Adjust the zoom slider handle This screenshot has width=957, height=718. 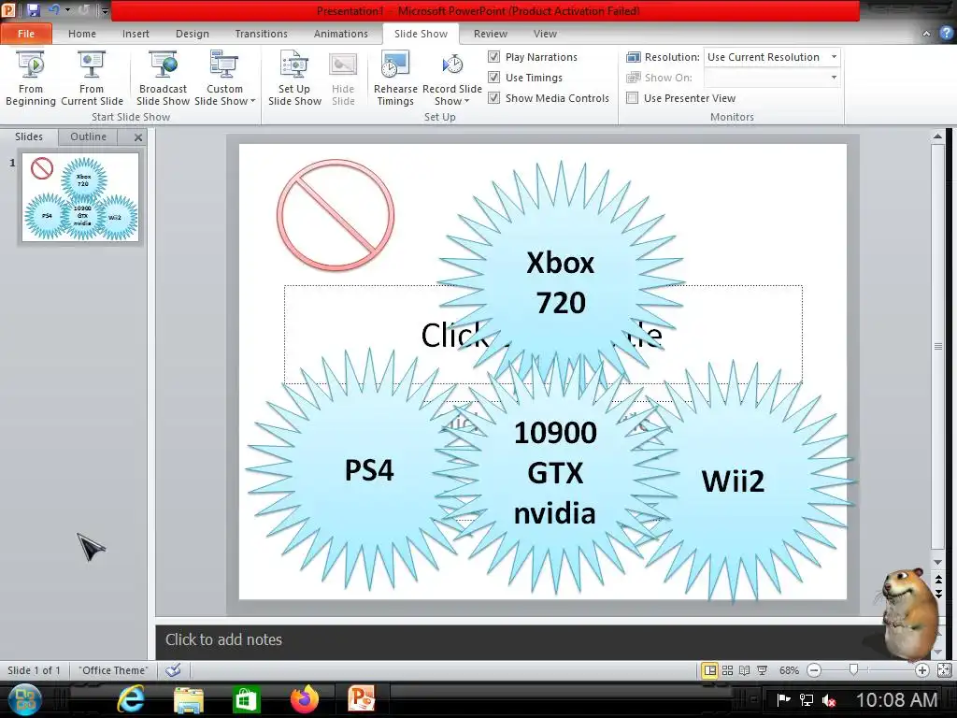(x=854, y=670)
